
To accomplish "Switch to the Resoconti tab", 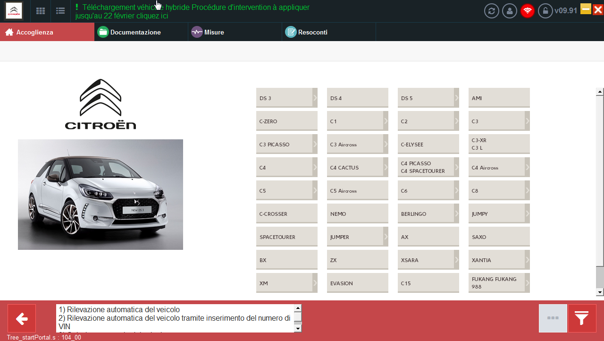I will [329, 32].
